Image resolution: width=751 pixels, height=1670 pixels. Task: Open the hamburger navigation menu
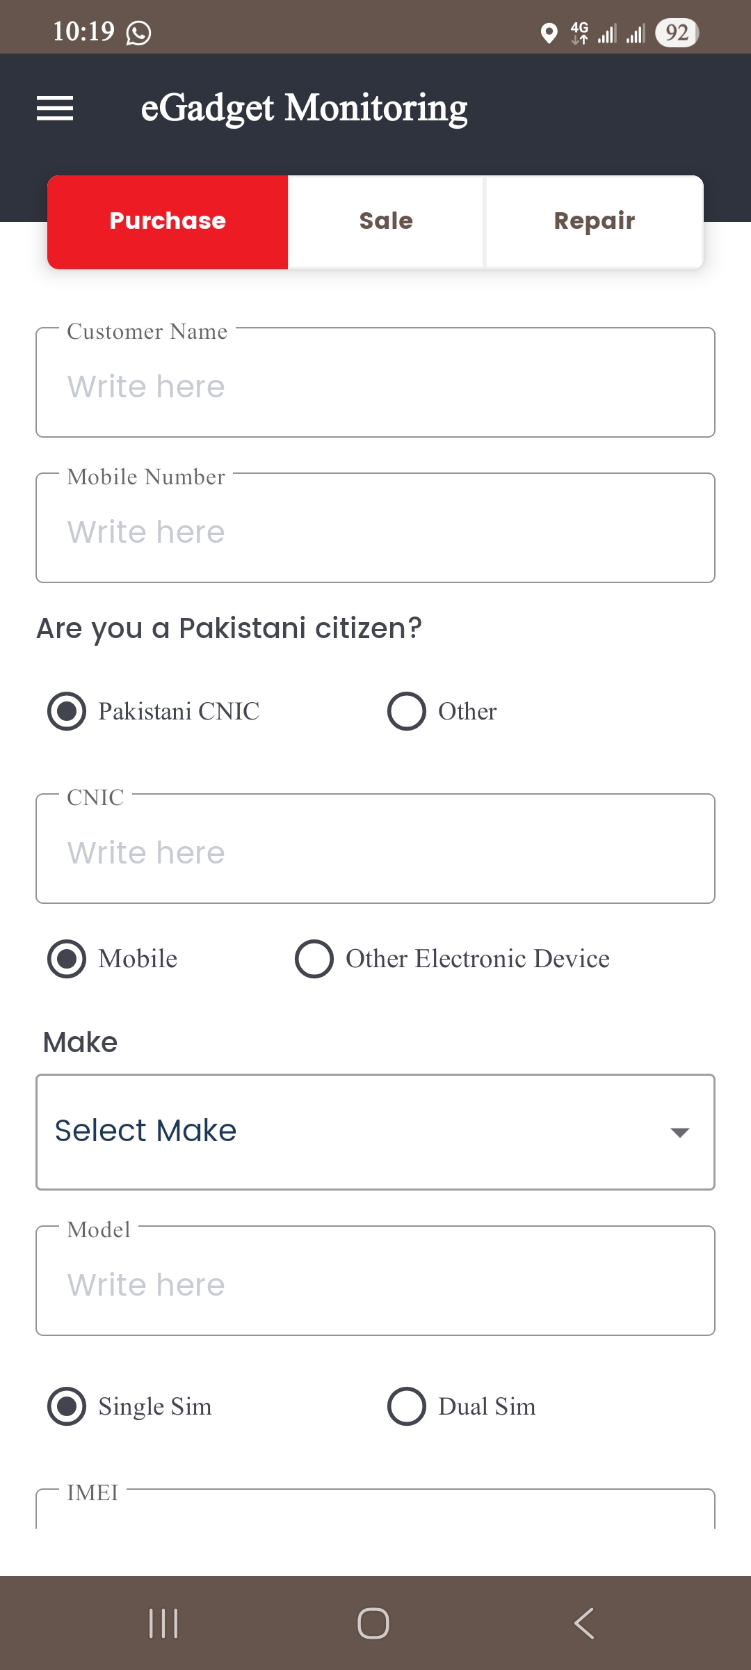(x=55, y=109)
